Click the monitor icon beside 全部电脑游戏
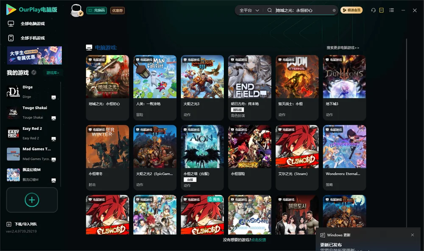 (x=11, y=24)
